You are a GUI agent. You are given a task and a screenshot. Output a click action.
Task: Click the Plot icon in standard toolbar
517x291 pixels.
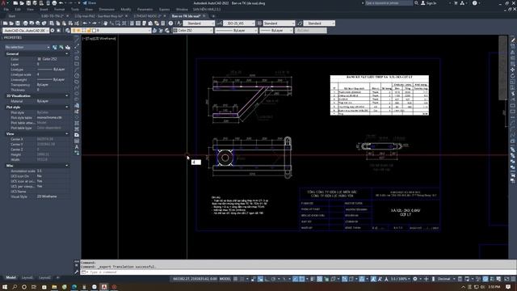click(x=25, y=23)
